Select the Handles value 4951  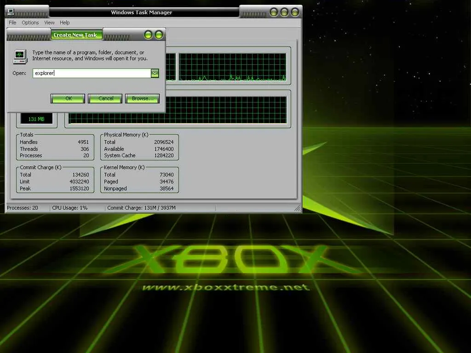83,142
